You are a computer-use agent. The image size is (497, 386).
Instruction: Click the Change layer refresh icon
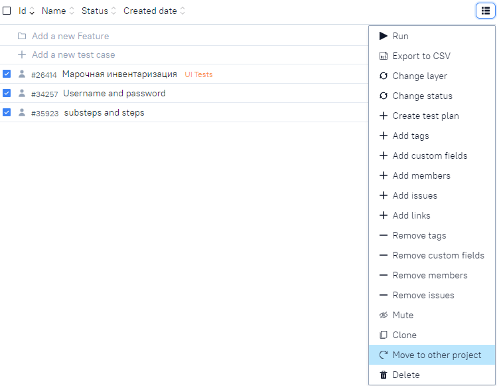pos(383,76)
